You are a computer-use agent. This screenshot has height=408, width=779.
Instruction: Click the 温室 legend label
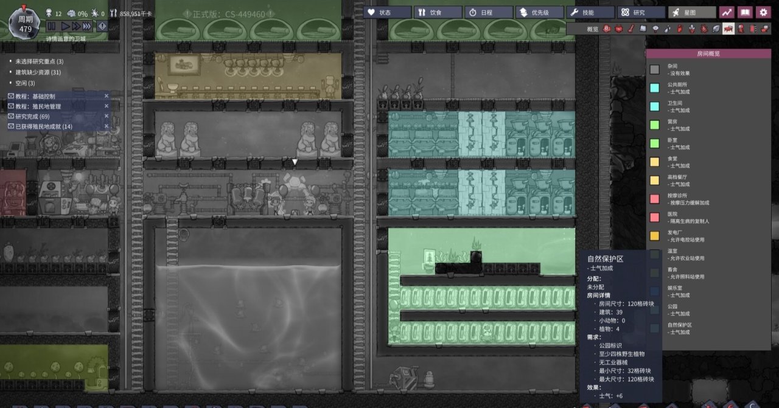click(x=672, y=250)
